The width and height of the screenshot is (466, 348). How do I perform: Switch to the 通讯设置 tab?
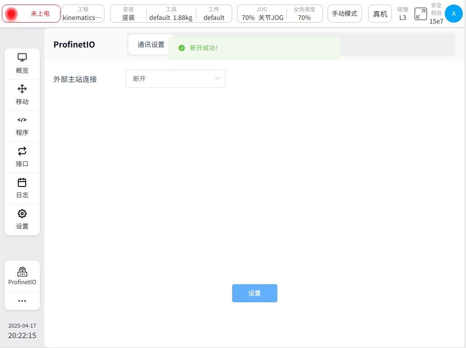click(151, 45)
